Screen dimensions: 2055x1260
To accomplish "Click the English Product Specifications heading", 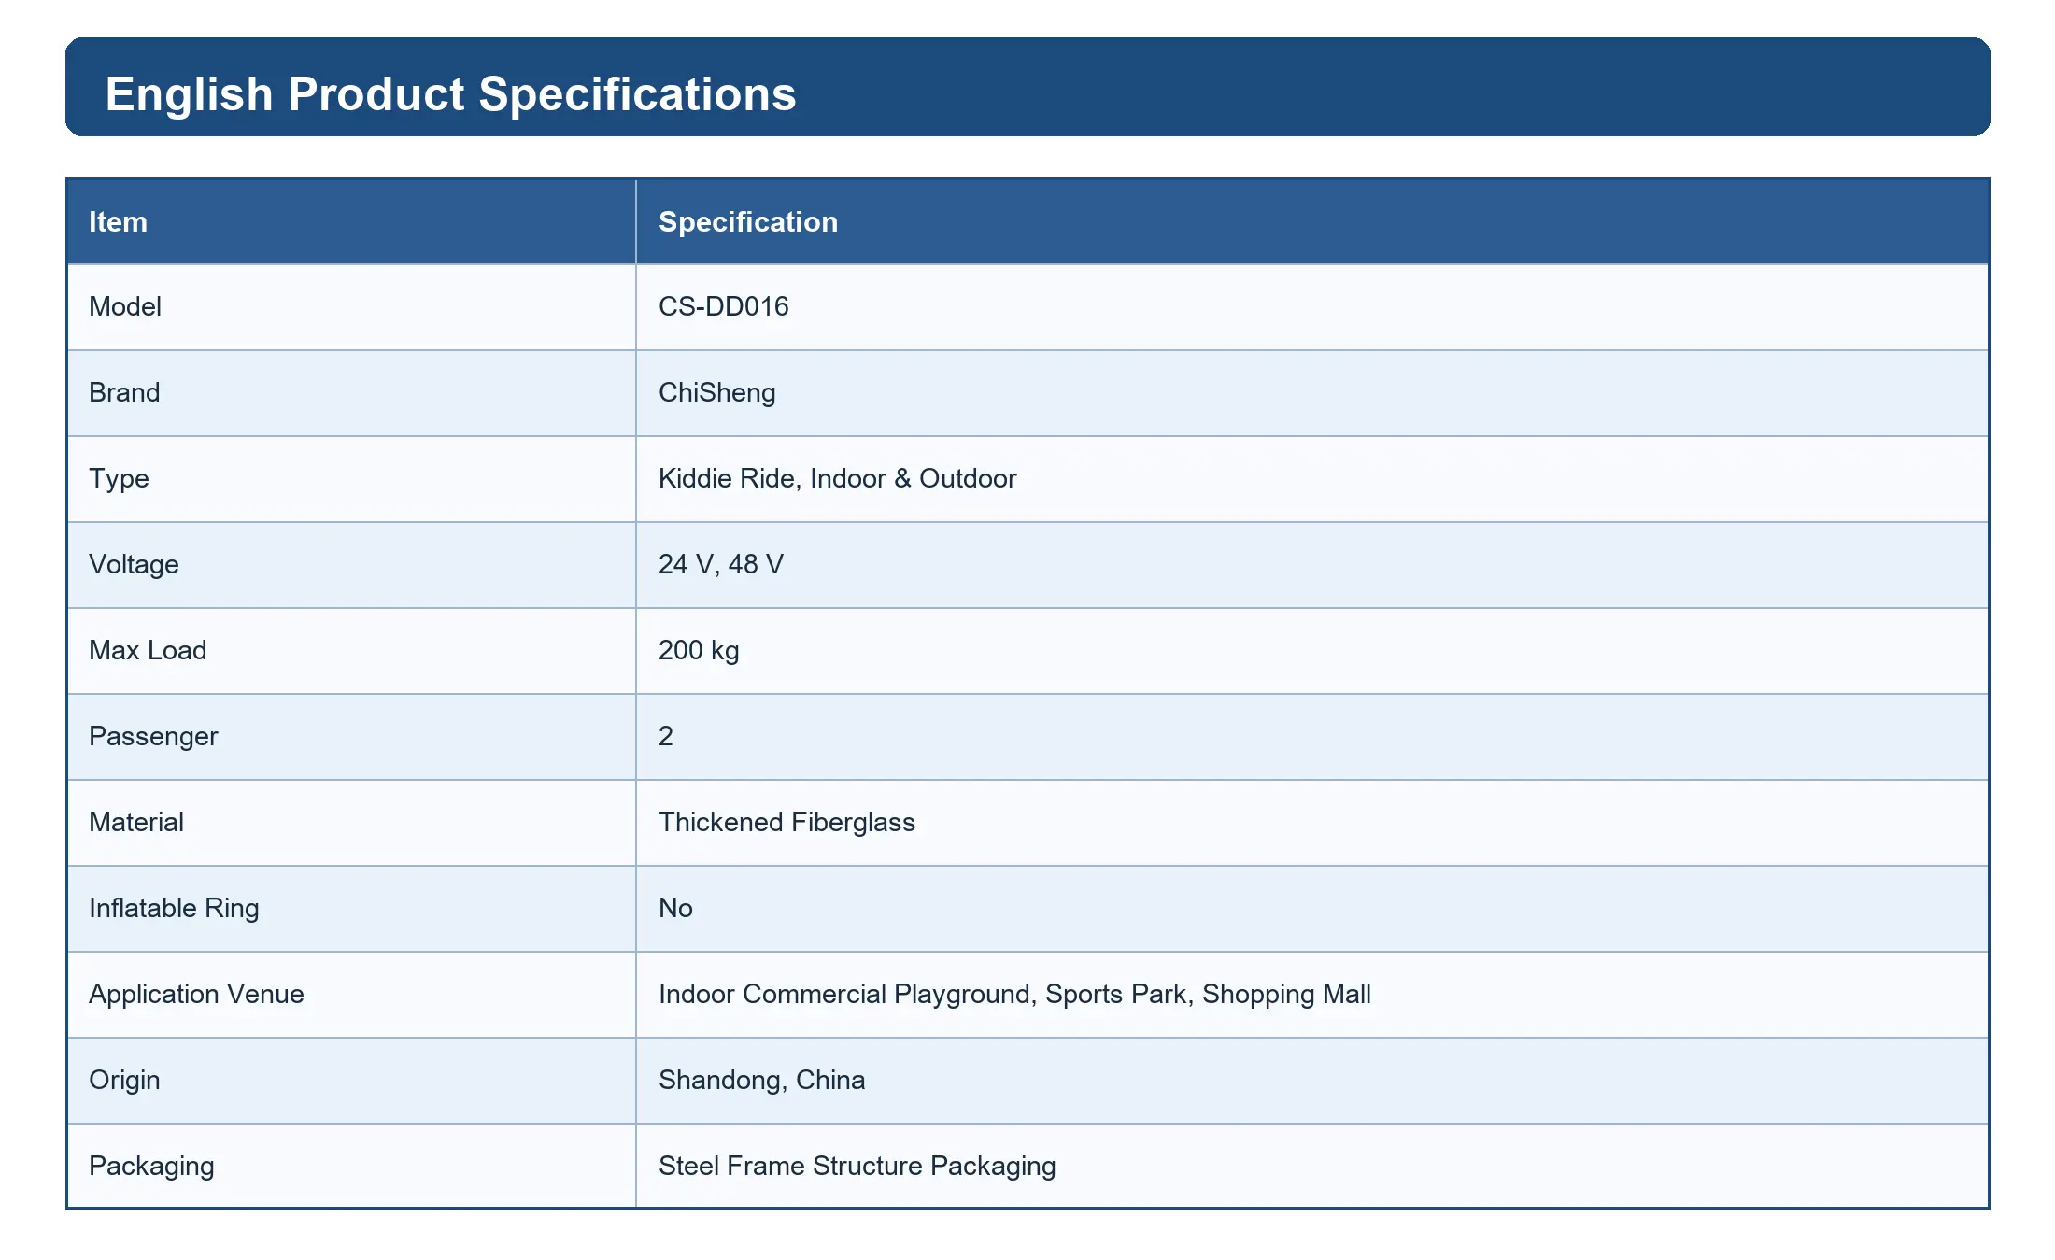I will 450,94.
